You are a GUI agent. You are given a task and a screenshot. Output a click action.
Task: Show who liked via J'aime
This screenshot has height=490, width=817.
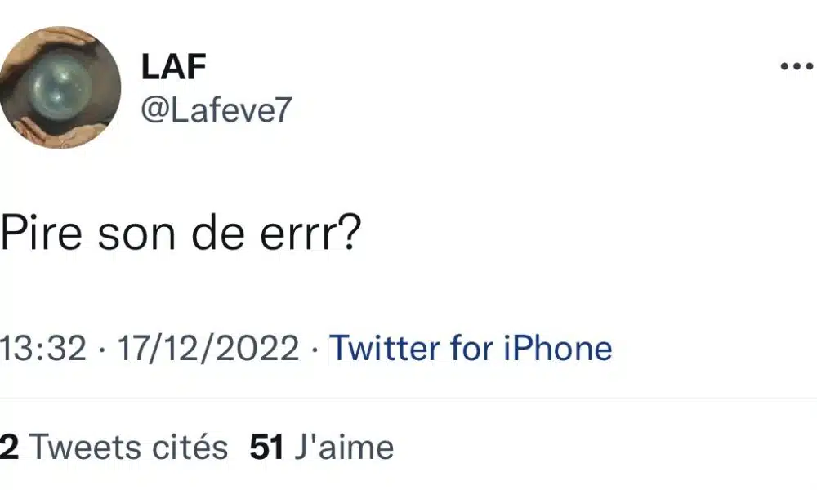tap(344, 447)
